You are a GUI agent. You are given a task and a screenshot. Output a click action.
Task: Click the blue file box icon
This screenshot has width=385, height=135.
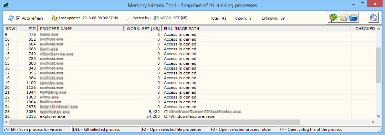[353, 18]
